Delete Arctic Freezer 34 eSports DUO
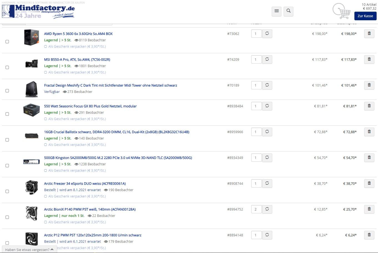The image size is (378, 253). click(x=369, y=183)
